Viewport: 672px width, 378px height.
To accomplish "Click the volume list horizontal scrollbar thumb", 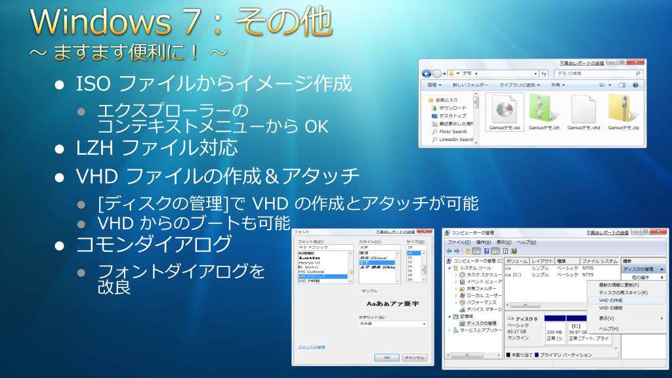I will pos(526,305).
